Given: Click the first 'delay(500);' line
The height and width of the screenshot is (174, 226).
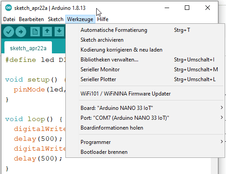Looking at the screenshot, I should click(x=38, y=139).
